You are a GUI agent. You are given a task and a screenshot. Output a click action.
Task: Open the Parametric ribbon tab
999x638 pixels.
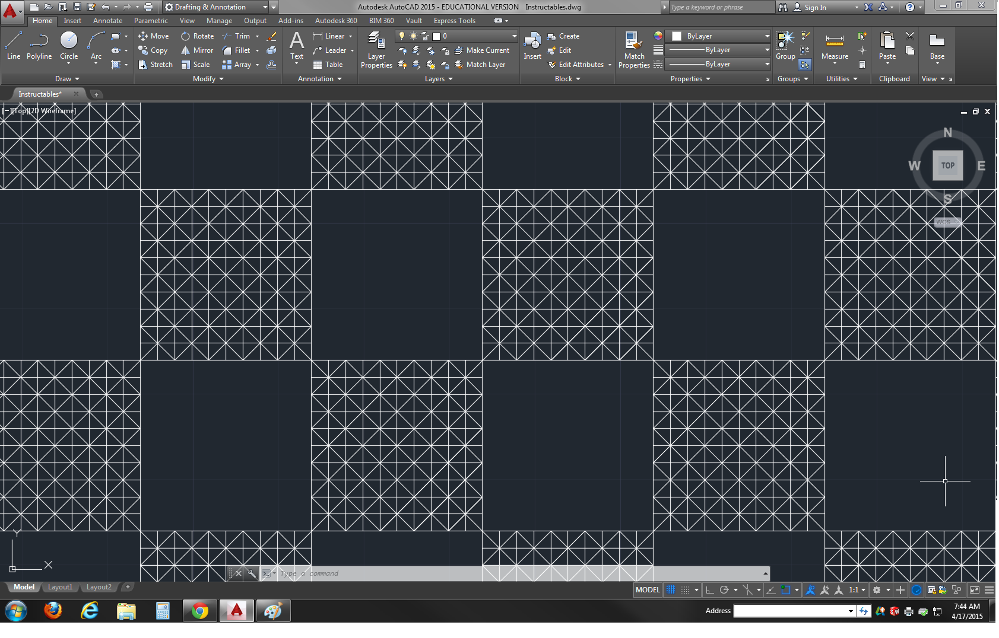pyautogui.click(x=151, y=21)
